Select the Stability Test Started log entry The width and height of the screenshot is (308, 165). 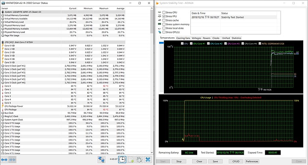click(234, 17)
